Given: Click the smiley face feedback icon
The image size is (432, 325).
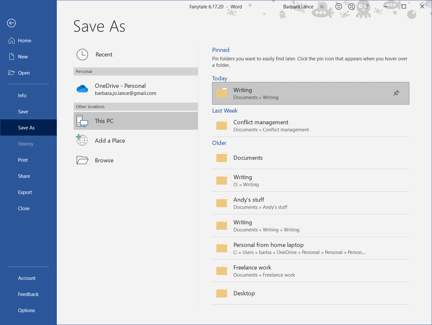Looking at the screenshot, I should pos(339,6).
